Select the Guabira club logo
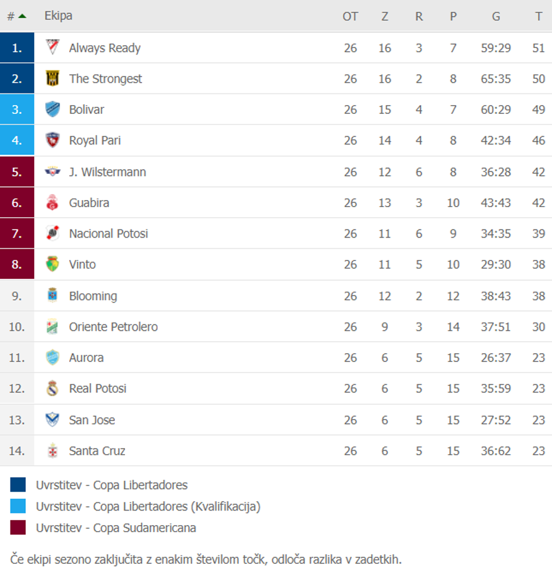The image size is (552, 568). click(x=52, y=202)
